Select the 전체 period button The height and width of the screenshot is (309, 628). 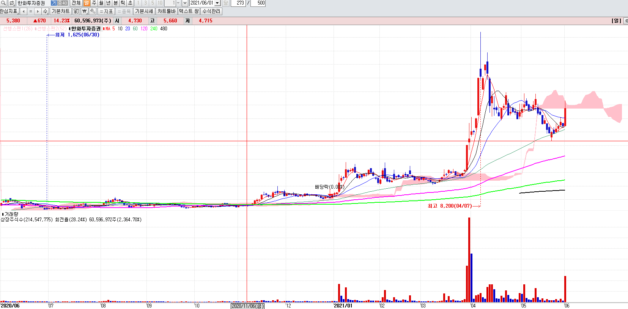(x=76, y=3)
